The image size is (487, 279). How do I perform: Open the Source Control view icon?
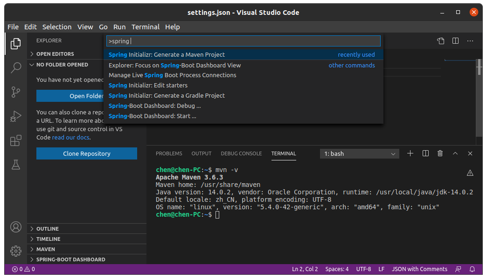(15, 92)
